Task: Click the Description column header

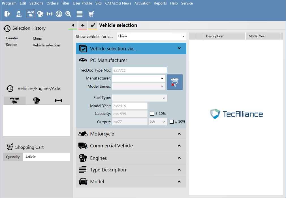Action: coord(224,36)
